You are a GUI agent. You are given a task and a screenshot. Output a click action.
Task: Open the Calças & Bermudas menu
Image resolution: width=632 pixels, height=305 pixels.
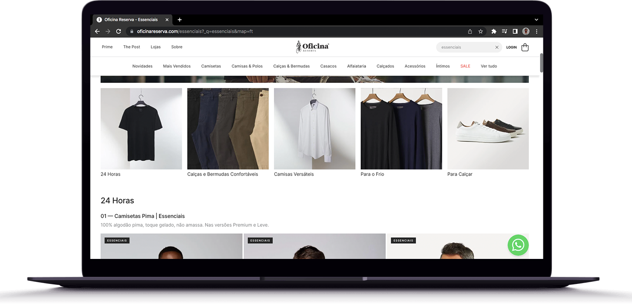point(291,66)
